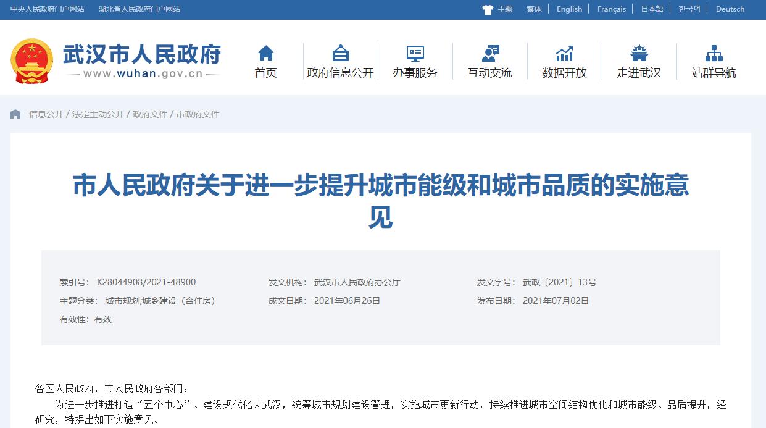
Task: Switch the site to English
Action: (568, 9)
